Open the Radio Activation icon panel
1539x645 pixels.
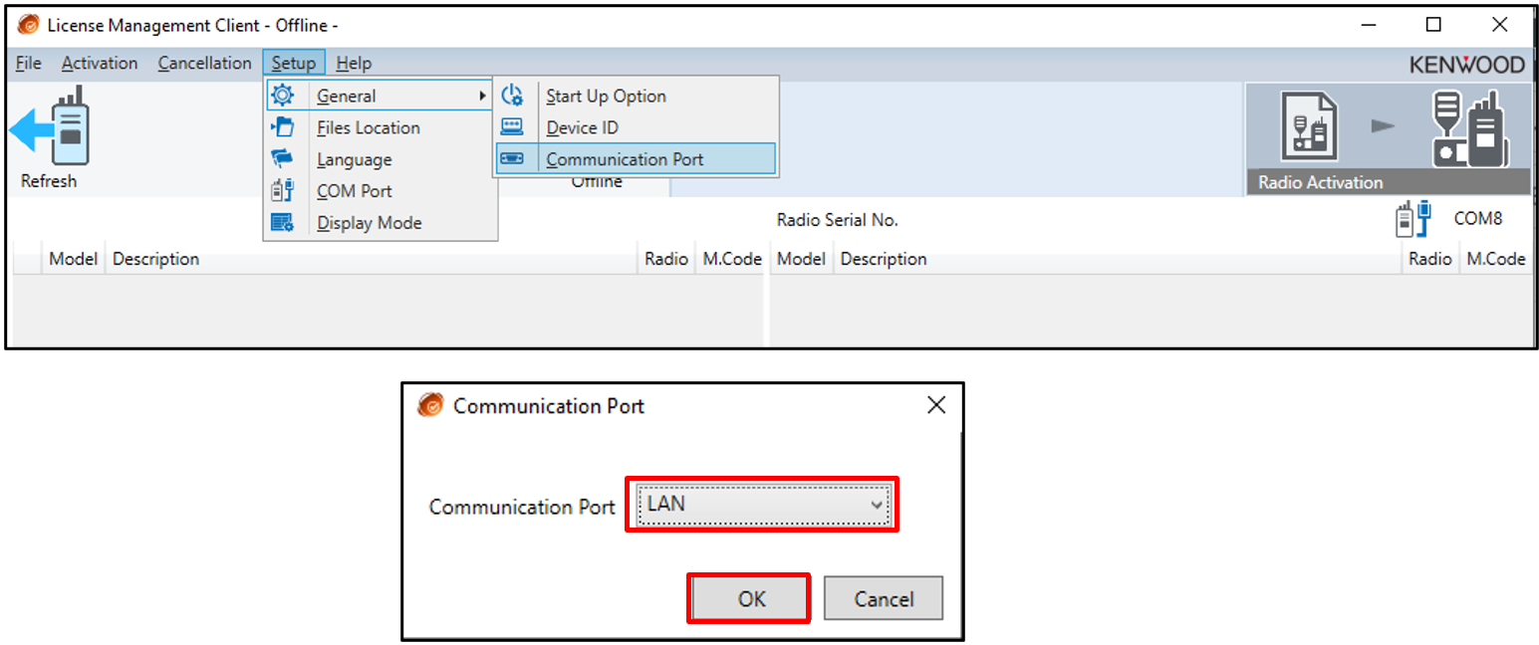point(1388,138)
